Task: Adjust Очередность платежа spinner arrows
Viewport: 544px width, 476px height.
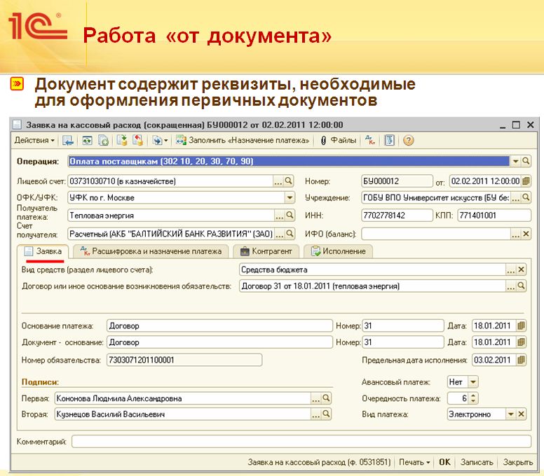Action: [473, 398]
